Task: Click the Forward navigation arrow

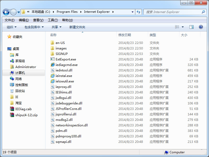Action: (14, 12)
